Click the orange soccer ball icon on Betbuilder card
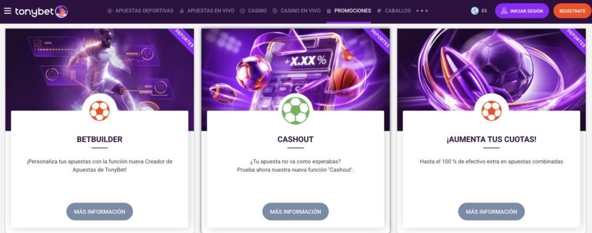Viewport: 592px width, 233px height. click(x=99, y=110)
